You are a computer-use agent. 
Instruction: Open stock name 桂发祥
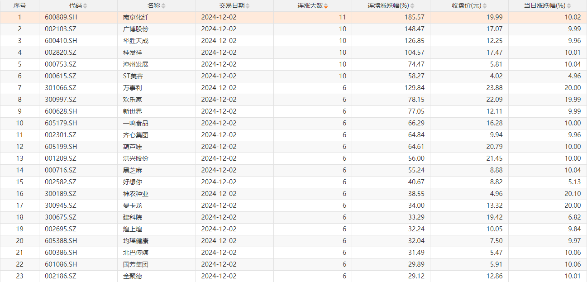pos(133,53)
